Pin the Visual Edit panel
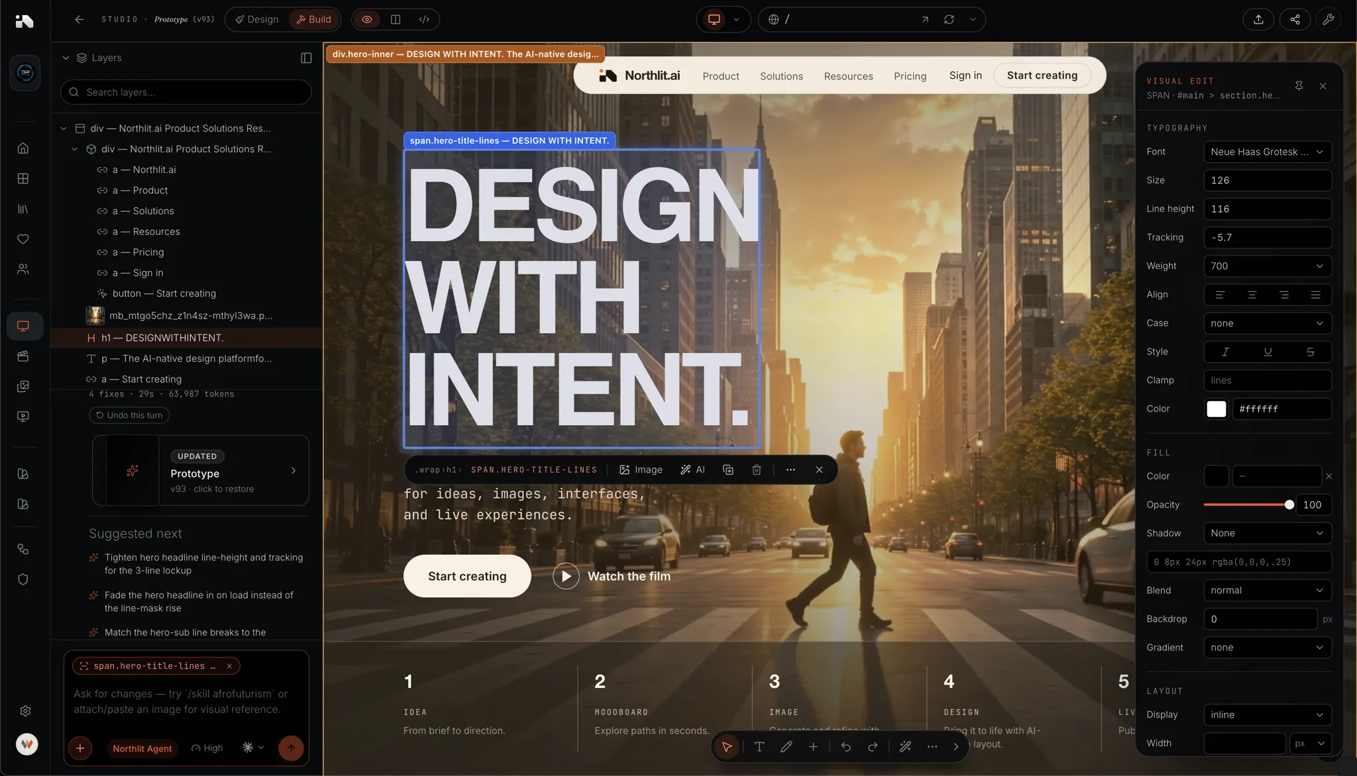1357x776 pixels. click(x=1299, y=86)
